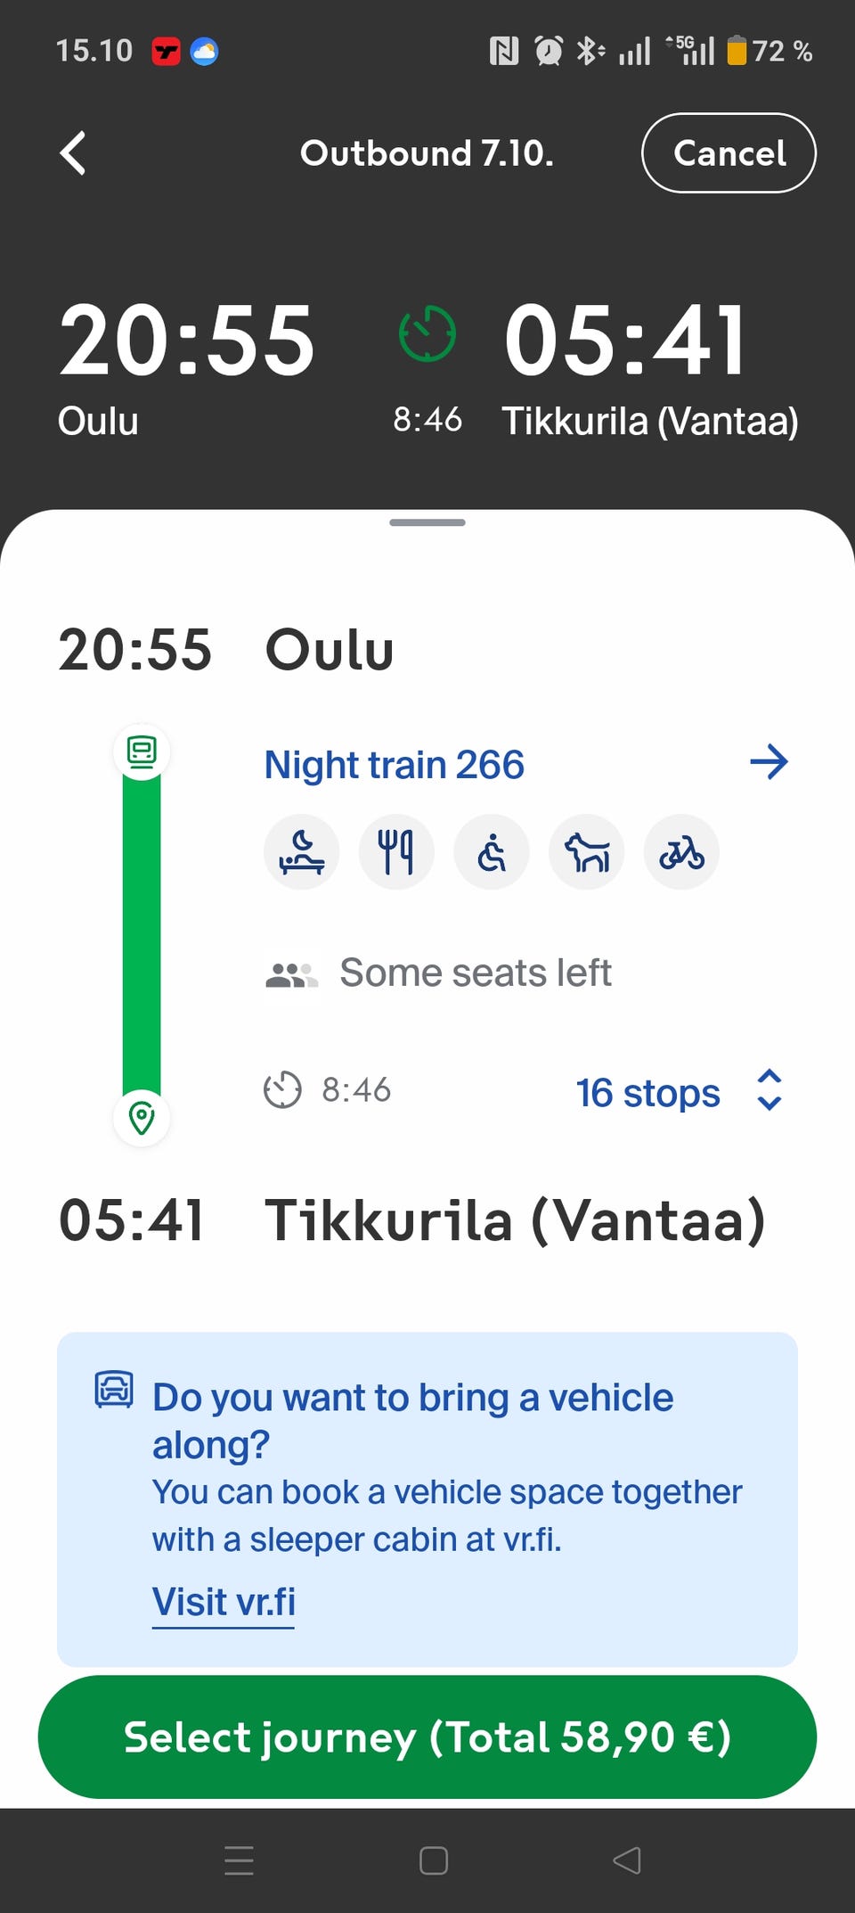Pull the bottom sheet drag handle

pyautogui.click(x=427, y=522)
